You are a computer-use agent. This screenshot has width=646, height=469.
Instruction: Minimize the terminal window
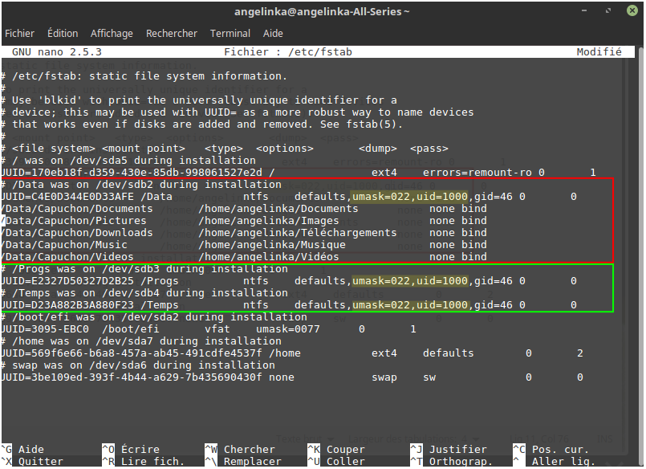click(584, 10)
